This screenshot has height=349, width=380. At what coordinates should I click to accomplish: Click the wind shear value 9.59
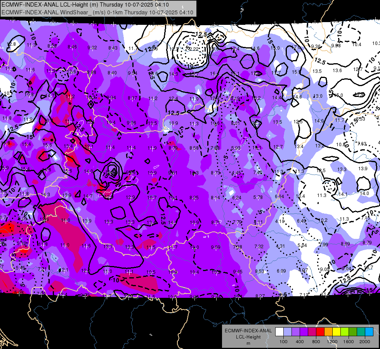pos(216,247)
